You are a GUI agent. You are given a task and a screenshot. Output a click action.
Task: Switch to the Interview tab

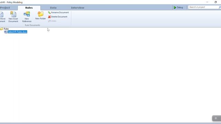coord(77,8)
